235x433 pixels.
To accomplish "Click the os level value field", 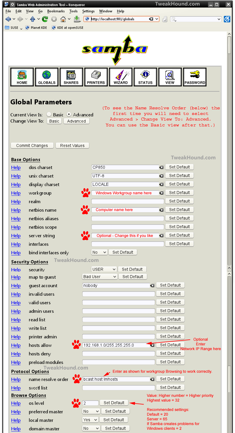I will point(90,403).
